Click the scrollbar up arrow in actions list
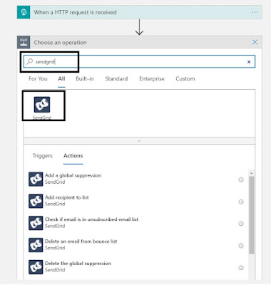This screenshot has height=285, width=271. coord(251,173)
